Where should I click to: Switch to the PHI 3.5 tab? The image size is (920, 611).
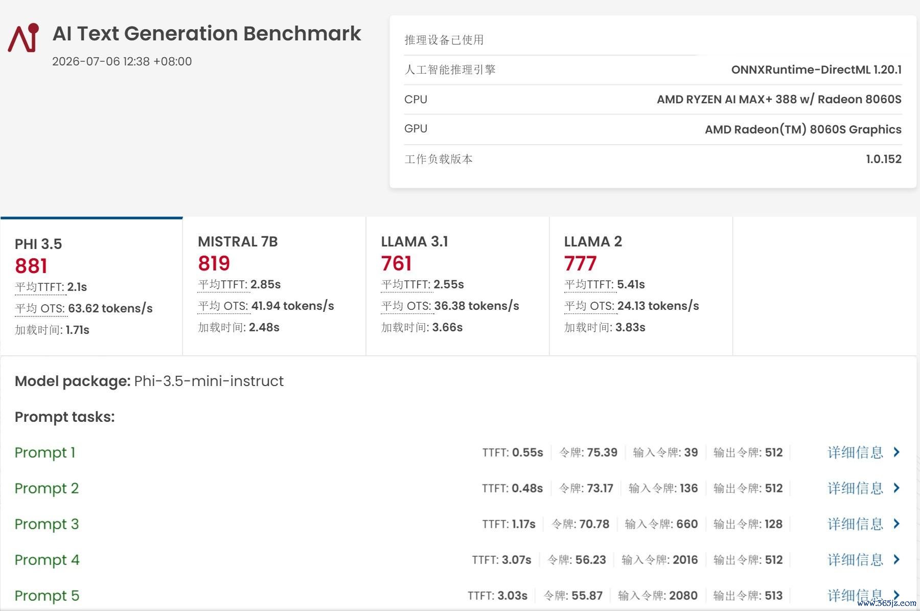tap(91, 286)
